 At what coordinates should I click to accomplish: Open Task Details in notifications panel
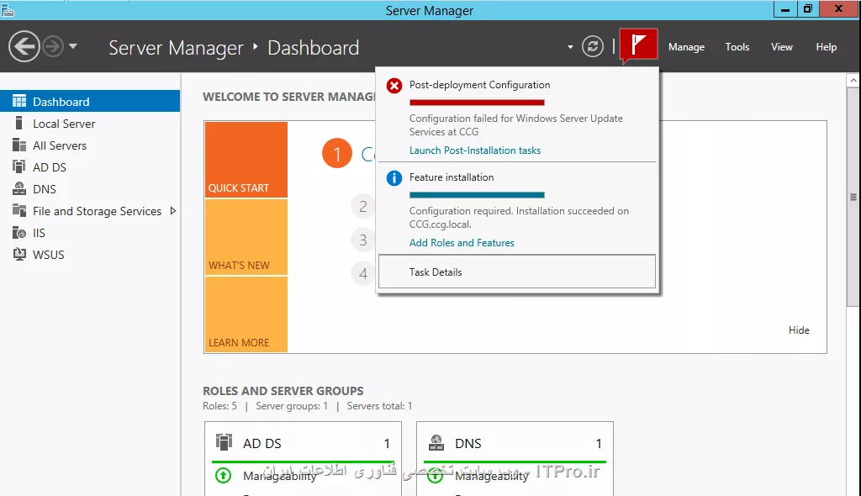pyautogui.click(x=517, y=272)
